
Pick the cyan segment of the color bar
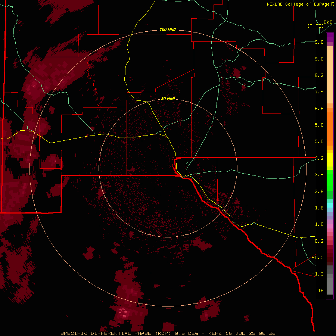tap(330, 205)
